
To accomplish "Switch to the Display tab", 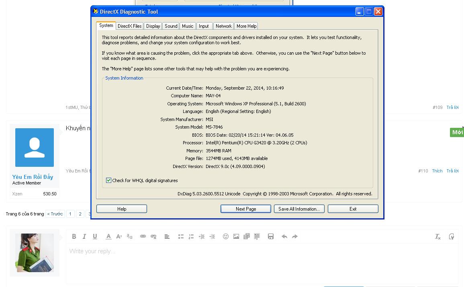I will (153, 26).
